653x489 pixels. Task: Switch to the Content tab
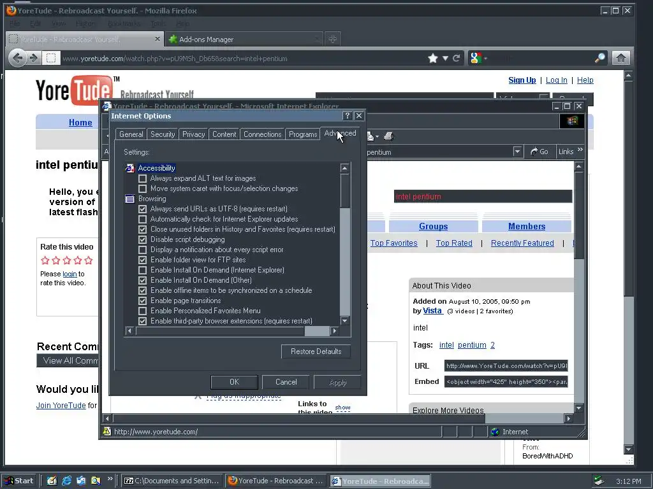tap(224, 134)
